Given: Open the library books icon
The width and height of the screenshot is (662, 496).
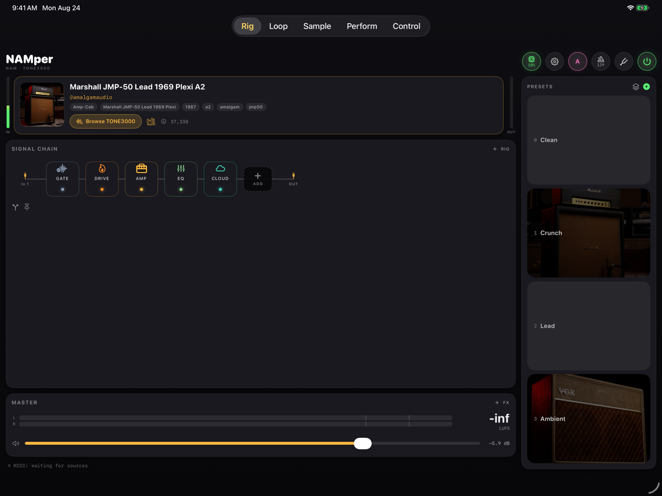Looking at the screenshot, I should coord(151,122).
